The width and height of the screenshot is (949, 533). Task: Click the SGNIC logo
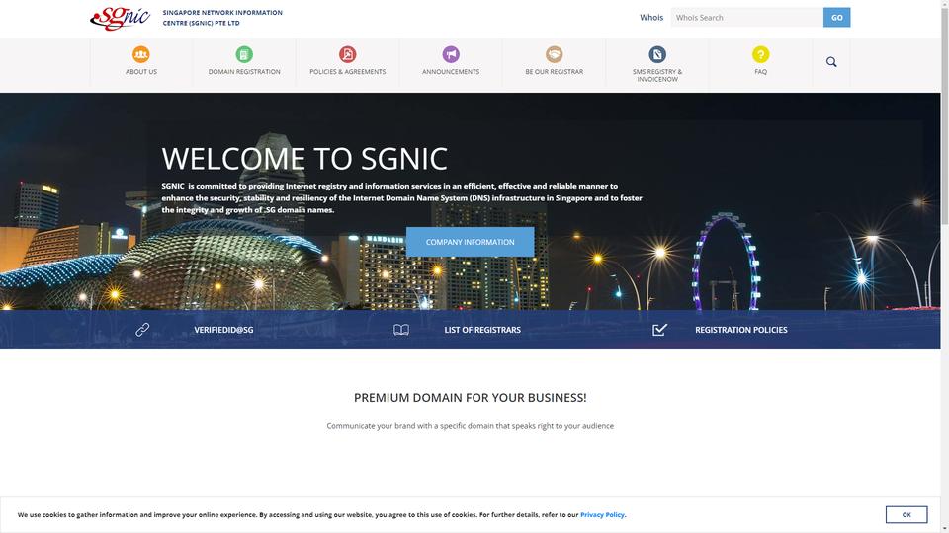coord(120,18)
